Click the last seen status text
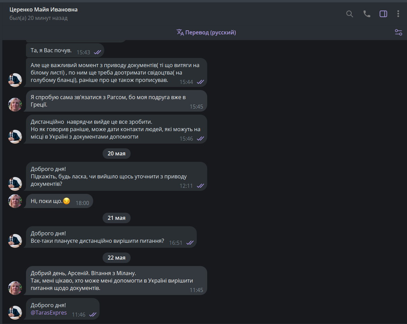 (x=38, y=18)
